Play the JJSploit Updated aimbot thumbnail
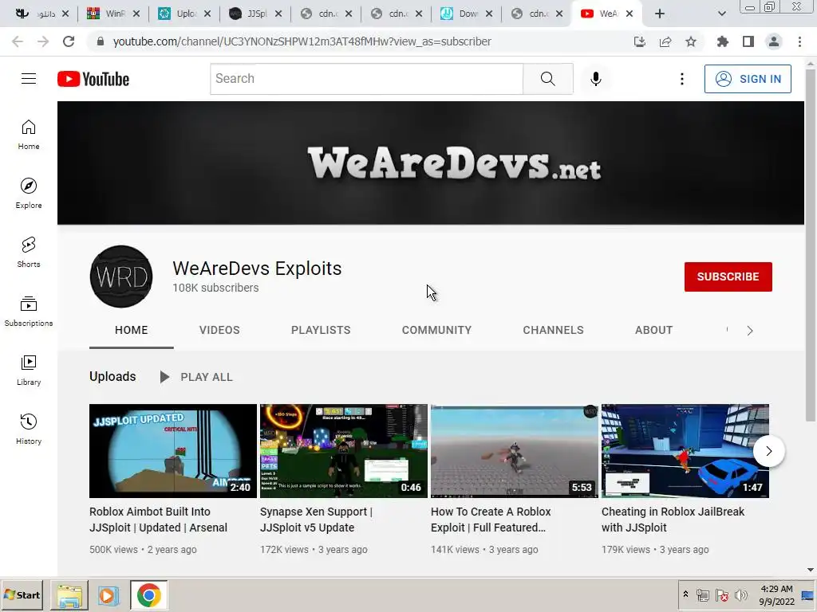The image size is (817, 612). [173, 451]
